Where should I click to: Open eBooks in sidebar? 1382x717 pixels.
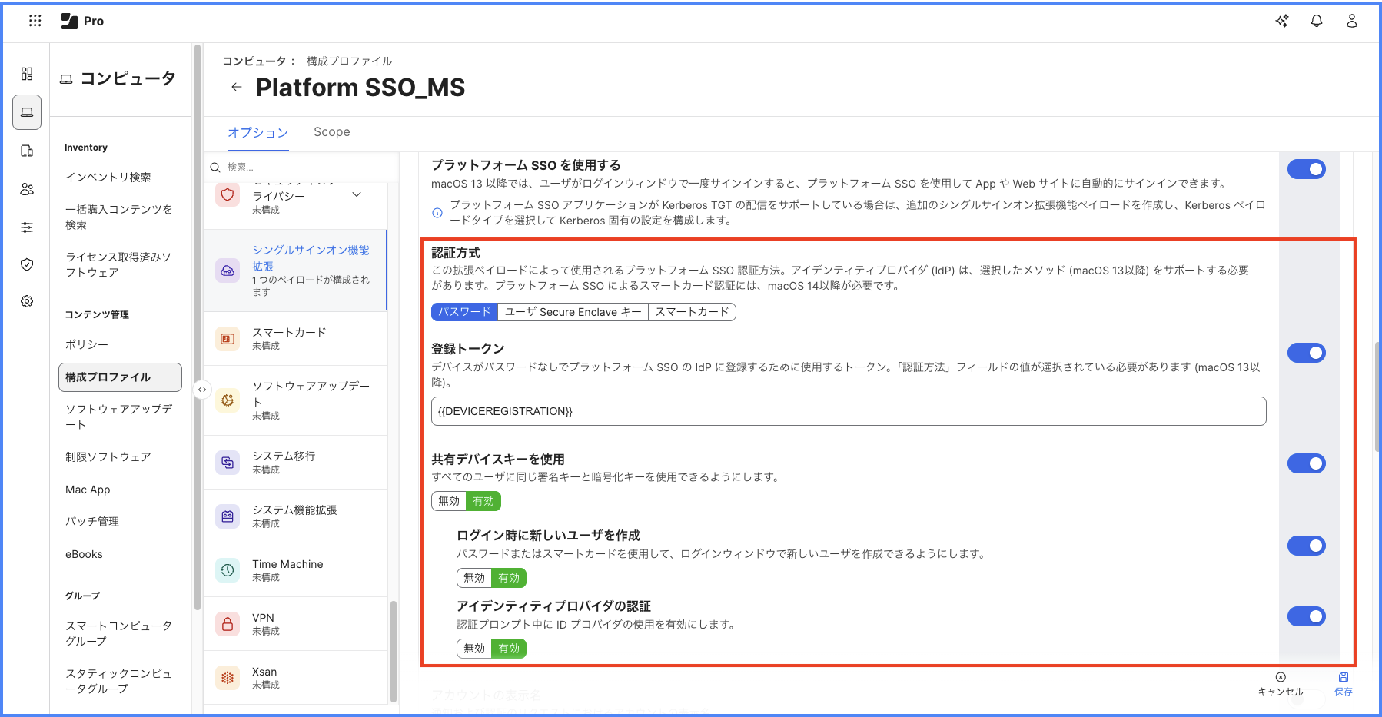click(x=84, y=554)
